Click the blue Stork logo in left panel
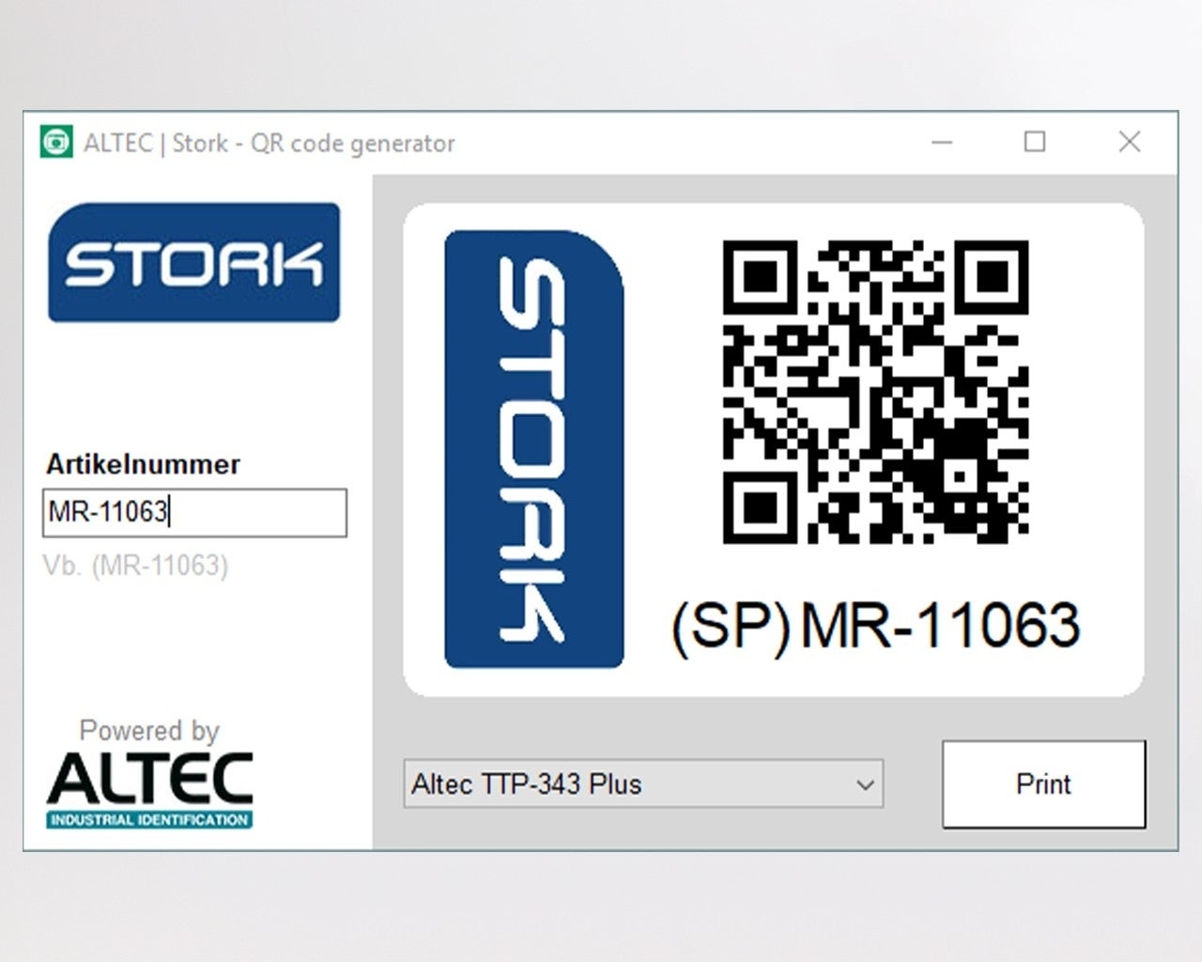The image size is (1202, 962). tap(193, 262)
